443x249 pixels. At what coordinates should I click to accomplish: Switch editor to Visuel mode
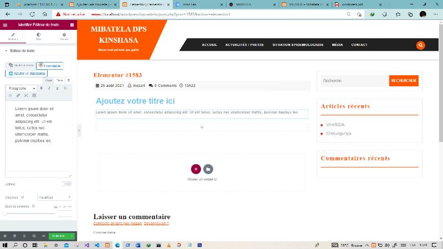[x=49, y=80]
